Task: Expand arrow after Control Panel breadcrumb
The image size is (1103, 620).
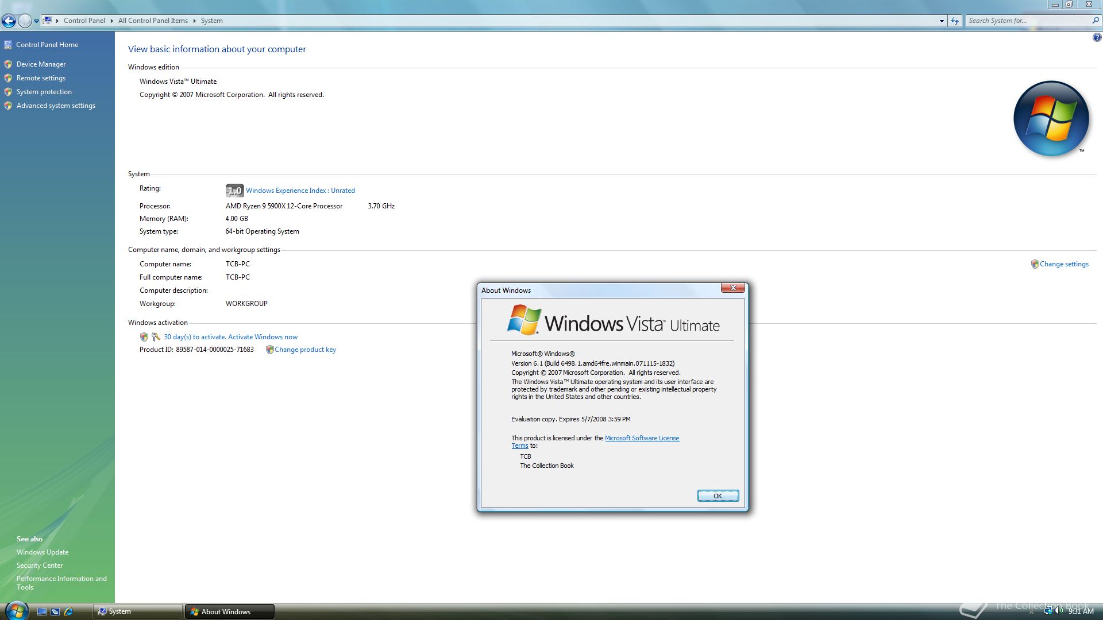Action: pos(111,21)
